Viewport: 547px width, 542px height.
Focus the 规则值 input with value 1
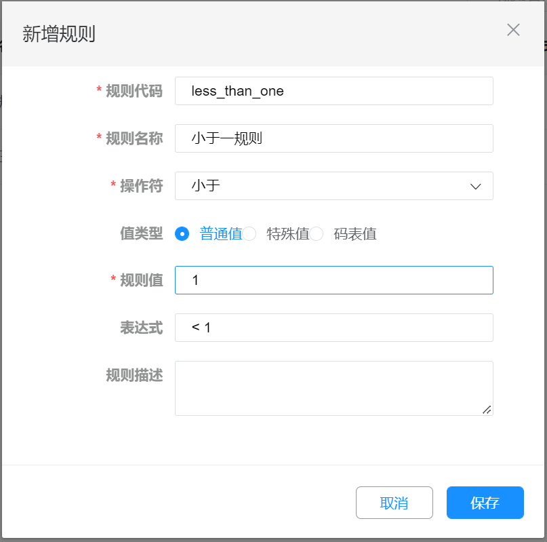click(333, 280)
